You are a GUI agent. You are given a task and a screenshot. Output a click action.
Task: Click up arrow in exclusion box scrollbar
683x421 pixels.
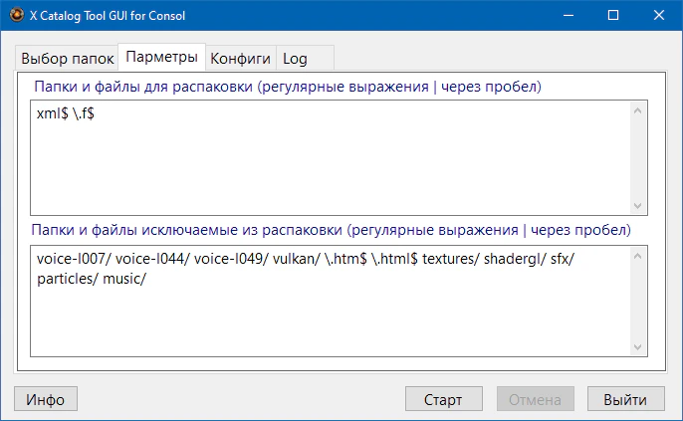pyautogui.click(x=638, y=254)
